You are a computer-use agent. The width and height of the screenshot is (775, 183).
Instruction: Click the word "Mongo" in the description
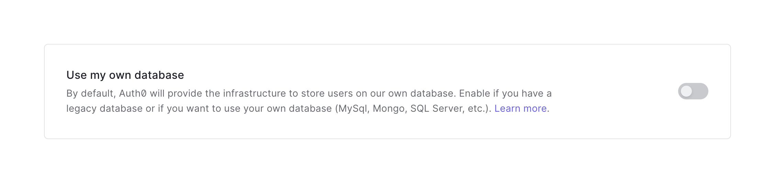pos(389,109)
